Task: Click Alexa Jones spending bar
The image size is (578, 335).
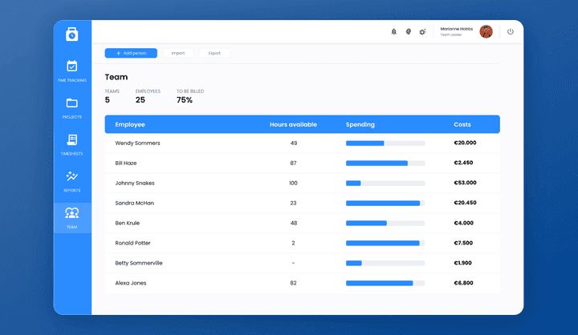Action: tap(385, 283)
